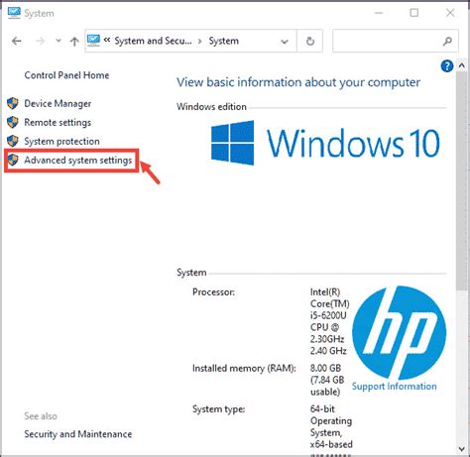Screen dimensions: 470x457
Task: Minimize the System window
Action: pyautogui.click(x=379, y=13)
